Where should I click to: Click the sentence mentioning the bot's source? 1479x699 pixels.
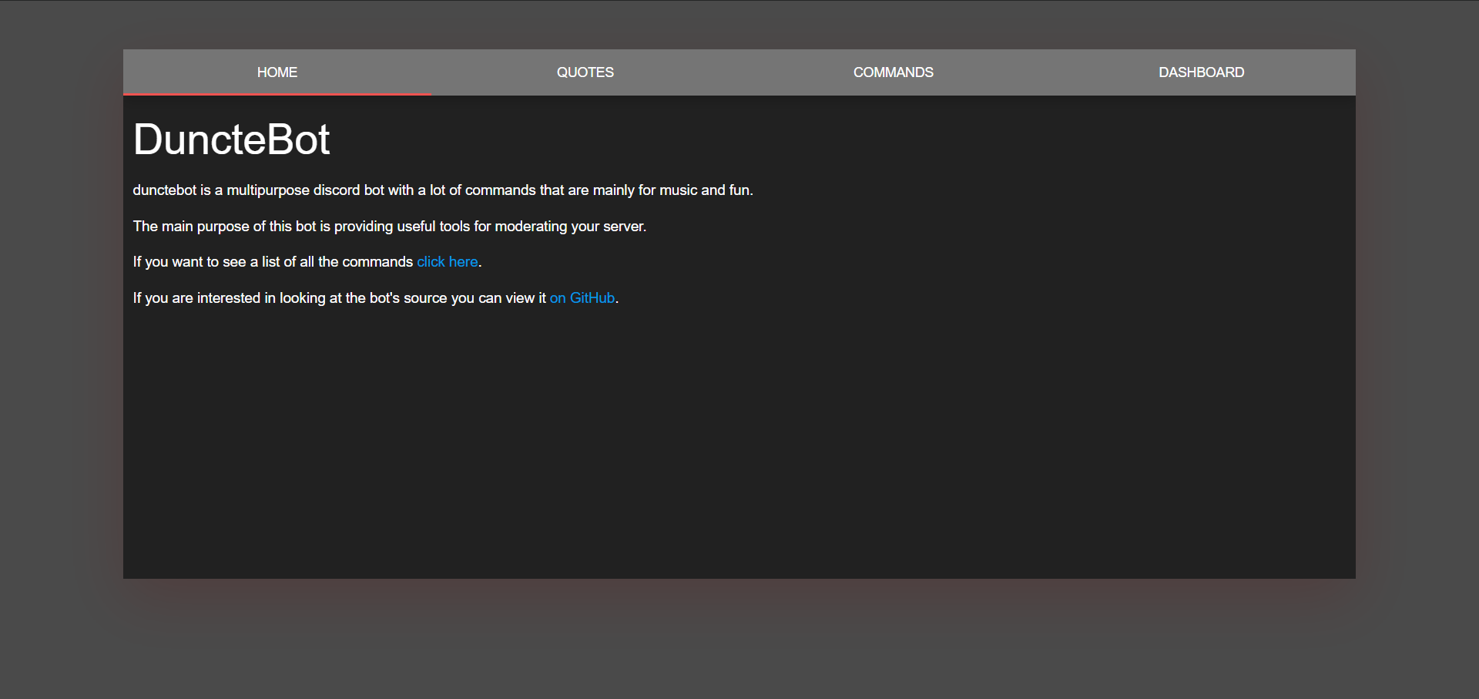coord(339,297)
